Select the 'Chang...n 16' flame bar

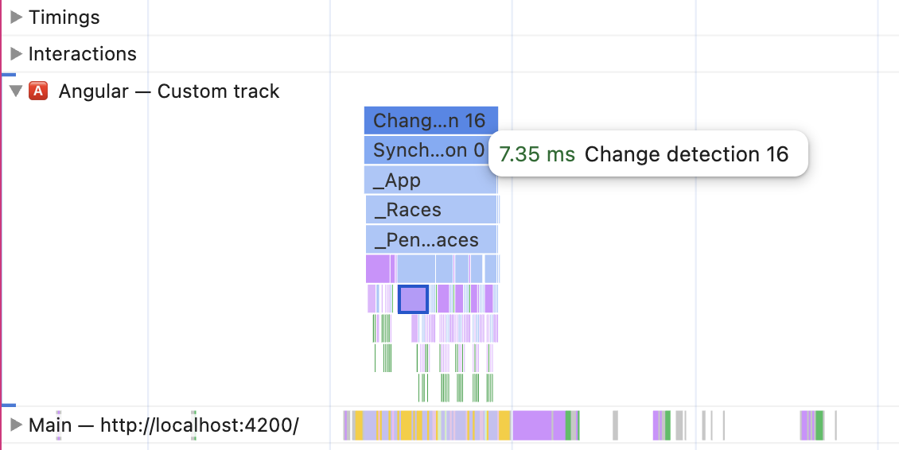[x=430, y=121]
